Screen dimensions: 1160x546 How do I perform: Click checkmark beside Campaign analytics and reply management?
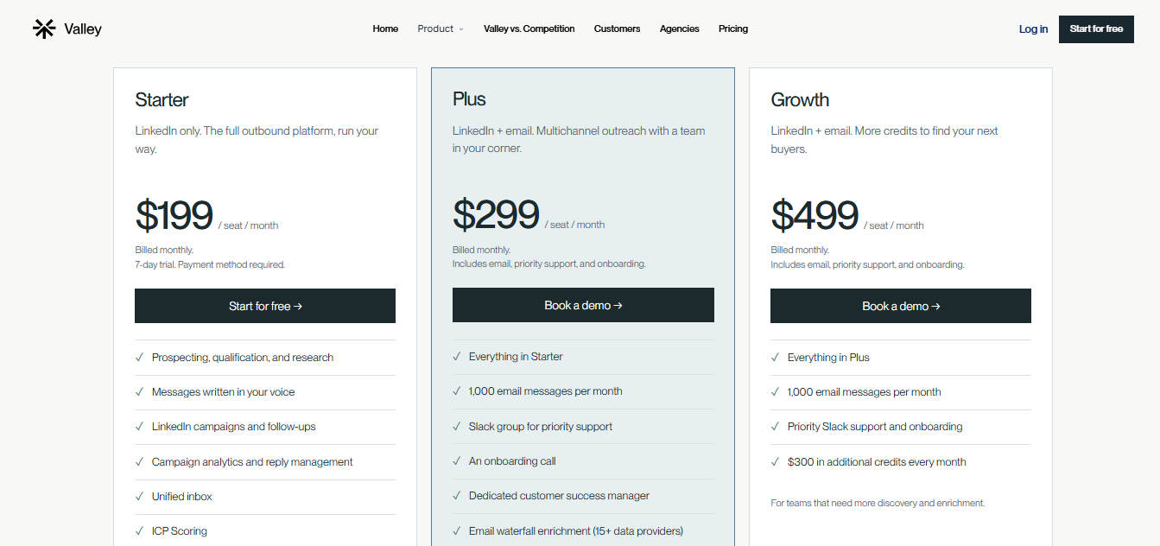click(x=139, y=461)
